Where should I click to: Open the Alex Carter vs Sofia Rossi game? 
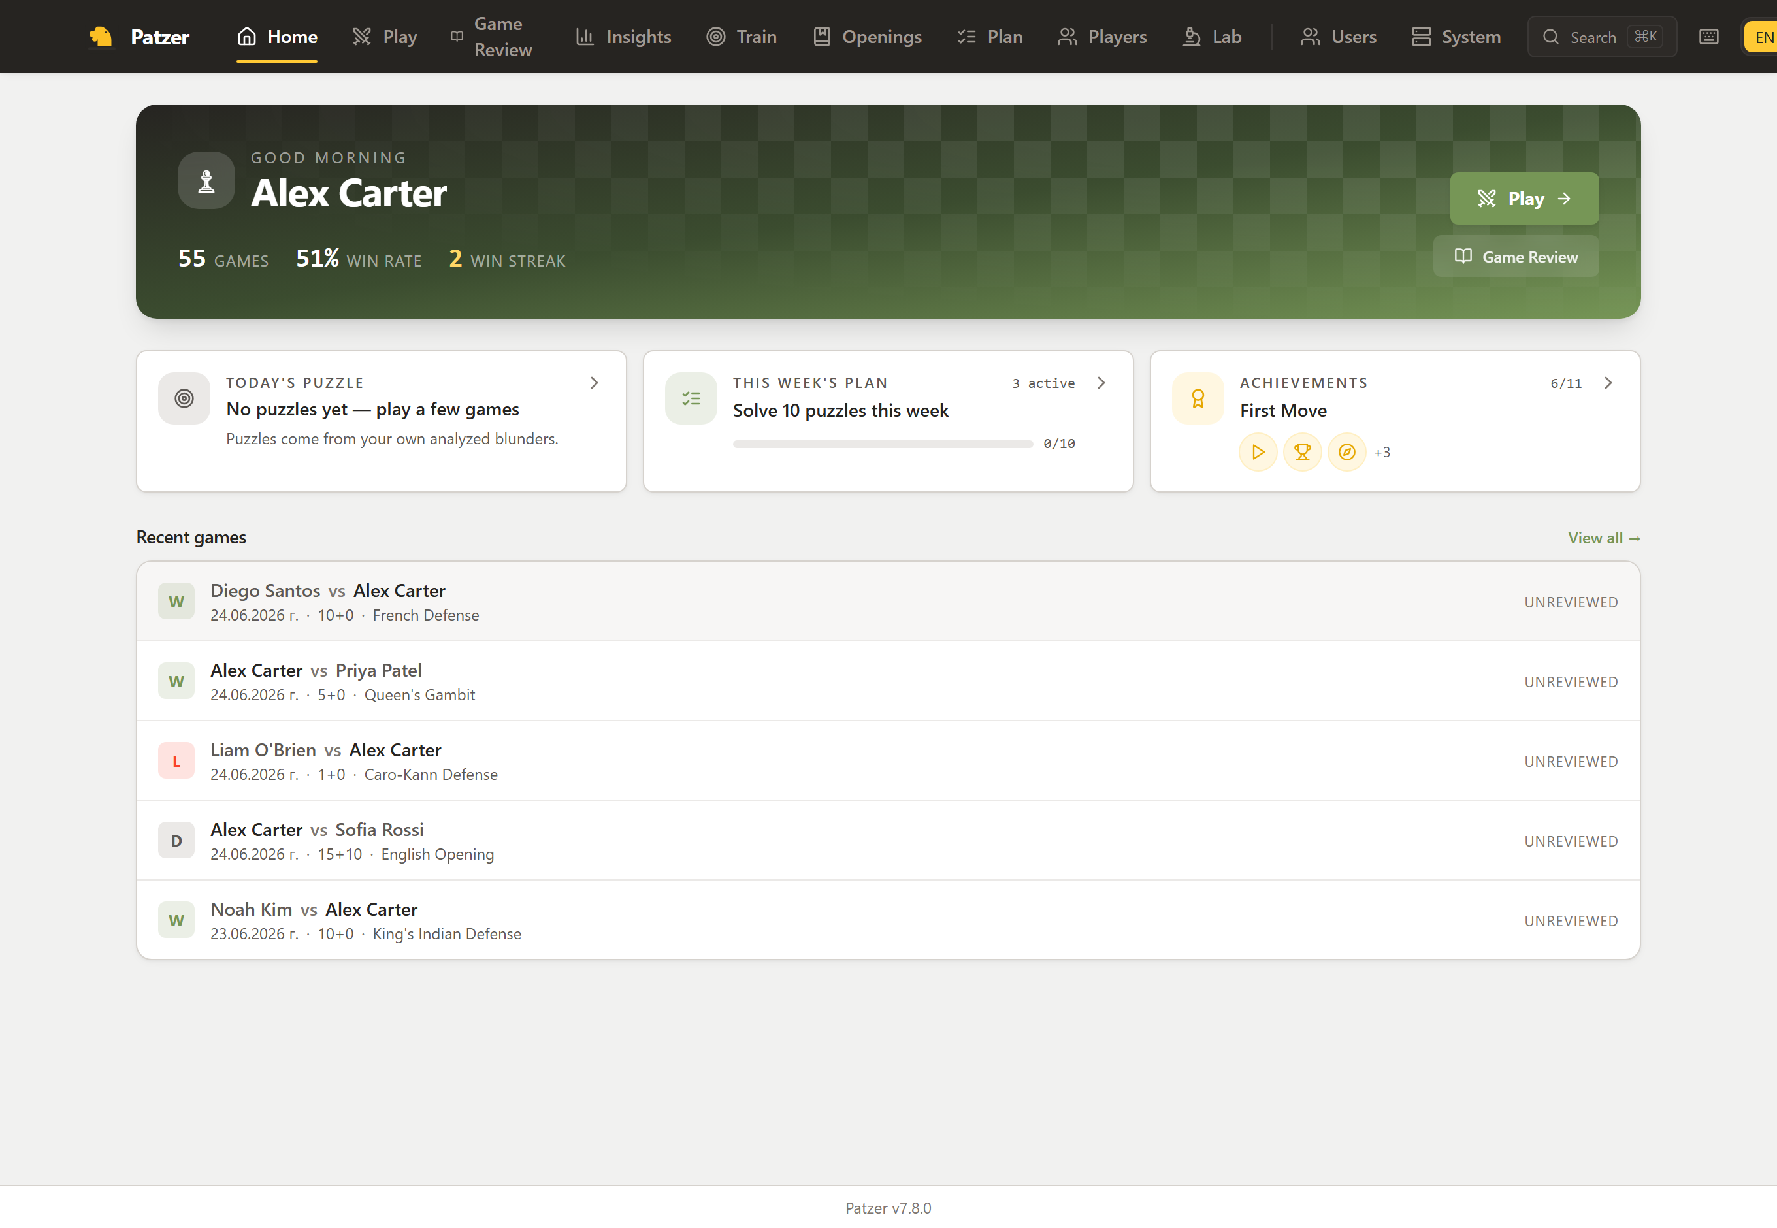click(x=888, y=840)
